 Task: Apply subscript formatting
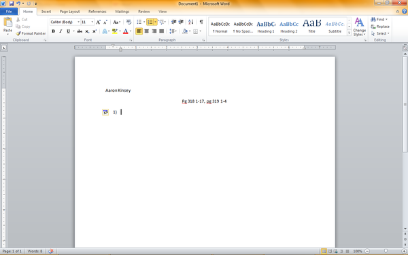pos(87,31)
